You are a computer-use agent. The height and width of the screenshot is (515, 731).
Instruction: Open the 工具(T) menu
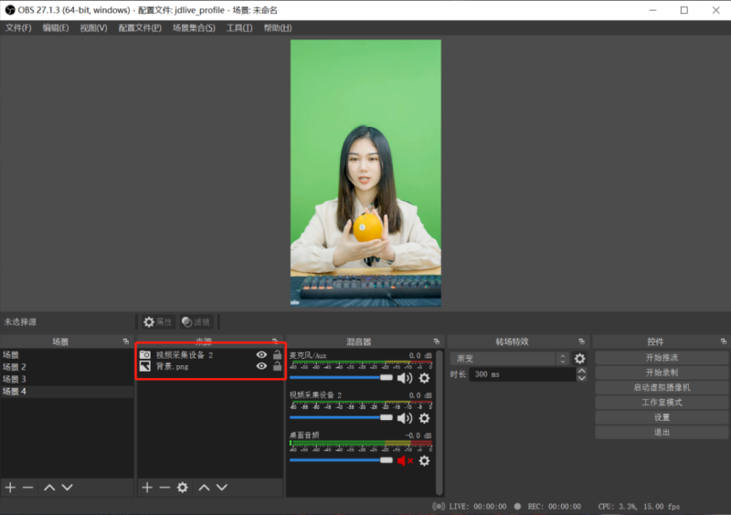click(239, 28)
